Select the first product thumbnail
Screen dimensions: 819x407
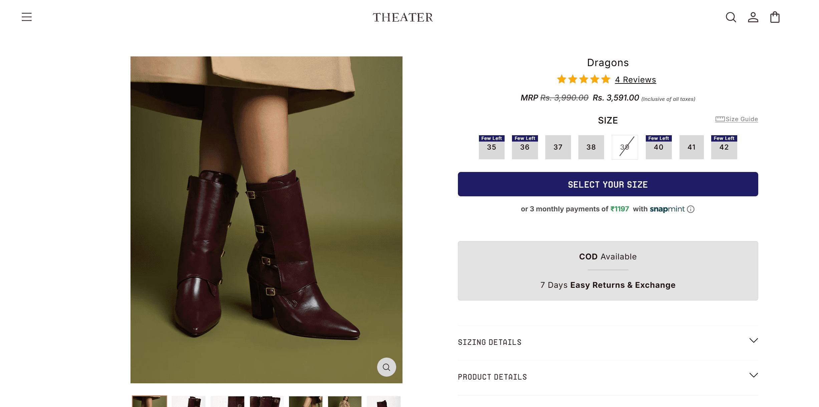coord(149,401)
